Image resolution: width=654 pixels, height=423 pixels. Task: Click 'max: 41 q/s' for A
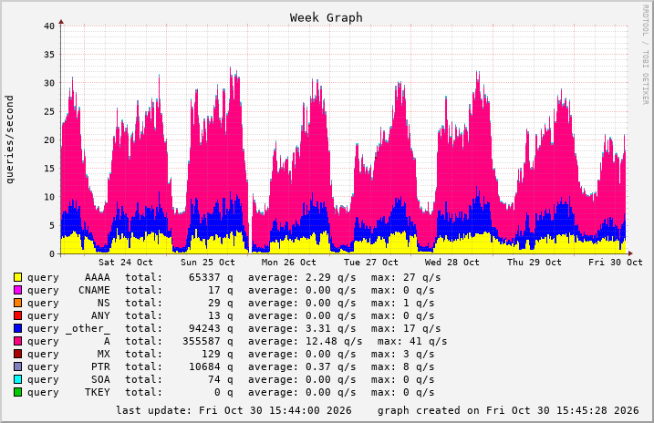click(412, 341)
